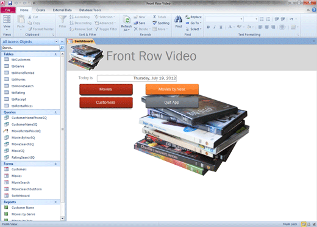Open the View button in the Views group
The image size is (317, 227).
click(x=7, y=23)
